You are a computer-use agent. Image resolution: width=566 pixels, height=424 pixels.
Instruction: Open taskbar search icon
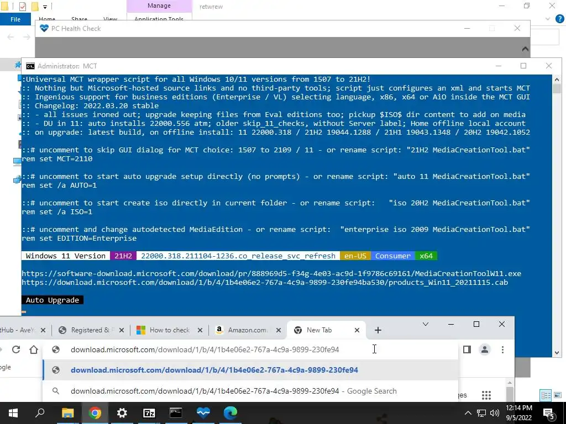pyautogui.click(x=40, y=413)
